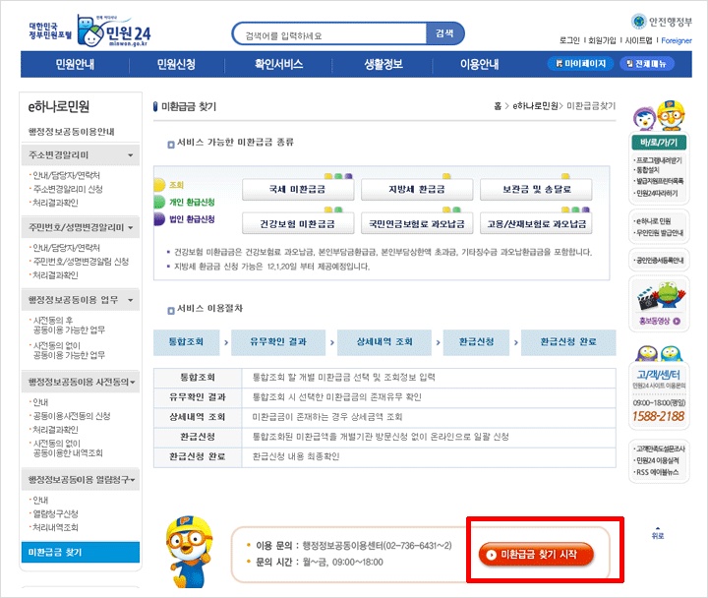Click the 국민연금보험료 과오납금 button
Screen dimensions: 708x598
[417, 223]
